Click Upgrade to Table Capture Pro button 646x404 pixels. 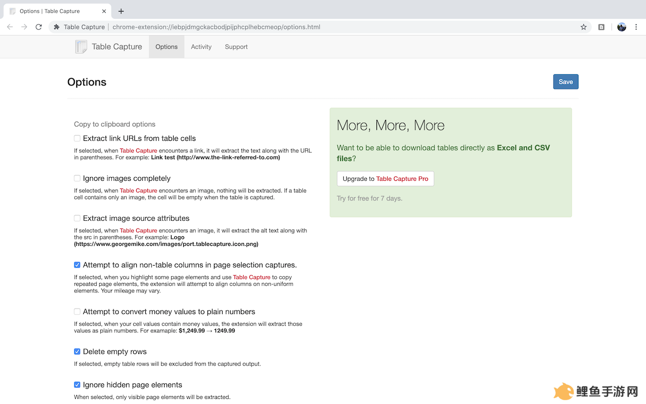[x=386, y=179]
